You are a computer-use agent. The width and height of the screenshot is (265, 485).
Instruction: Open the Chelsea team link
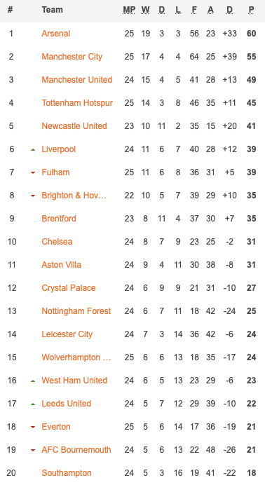[x=57, y=242]
